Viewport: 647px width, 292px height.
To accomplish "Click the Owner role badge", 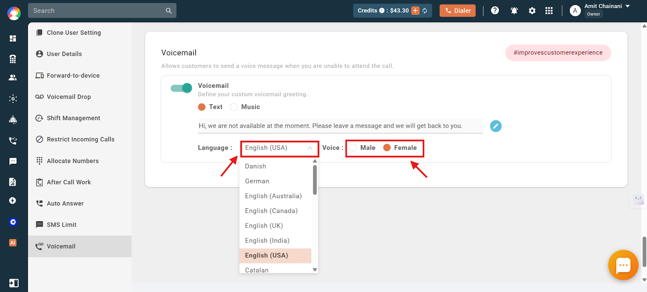I will [594, 14].
